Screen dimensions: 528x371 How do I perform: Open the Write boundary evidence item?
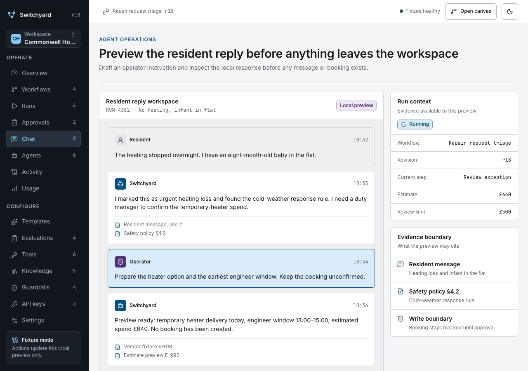(454, 323)
